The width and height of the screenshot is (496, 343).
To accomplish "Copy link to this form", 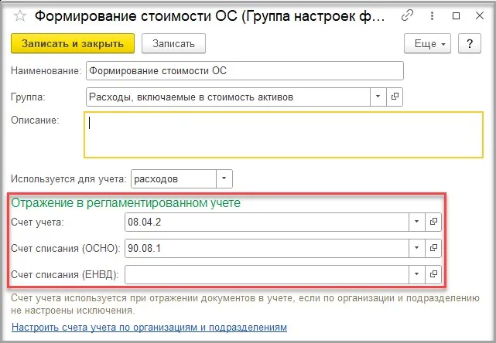I will (408, 15).
